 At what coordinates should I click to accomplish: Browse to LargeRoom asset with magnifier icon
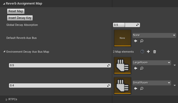tap(142, 68)
